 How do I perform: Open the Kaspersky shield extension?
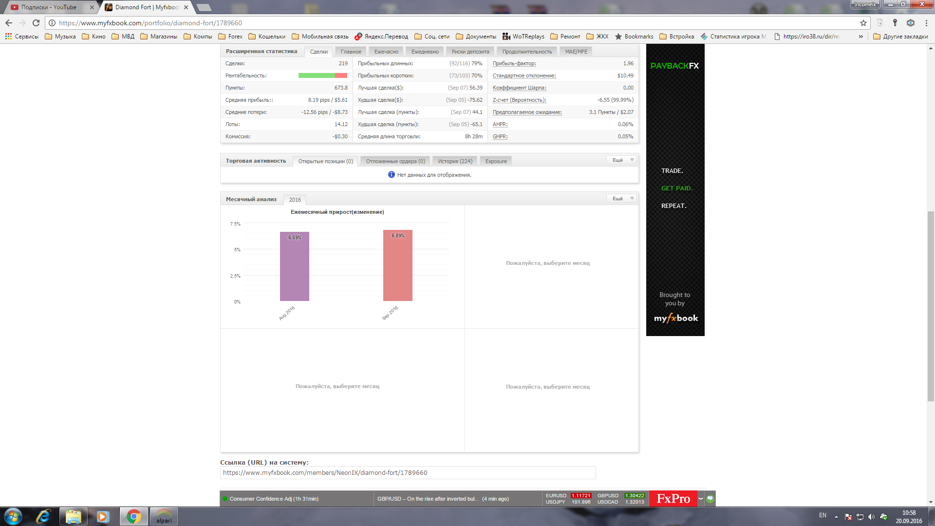[879, 23]
